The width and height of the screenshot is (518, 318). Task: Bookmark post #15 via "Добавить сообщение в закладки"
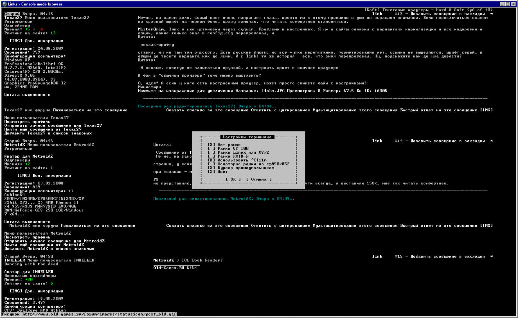point(448,257)
